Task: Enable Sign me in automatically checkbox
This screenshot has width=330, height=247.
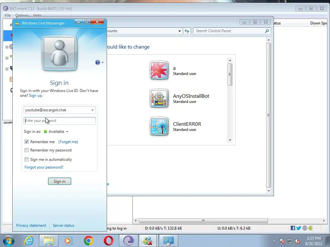Action: [x=26, y=160]
